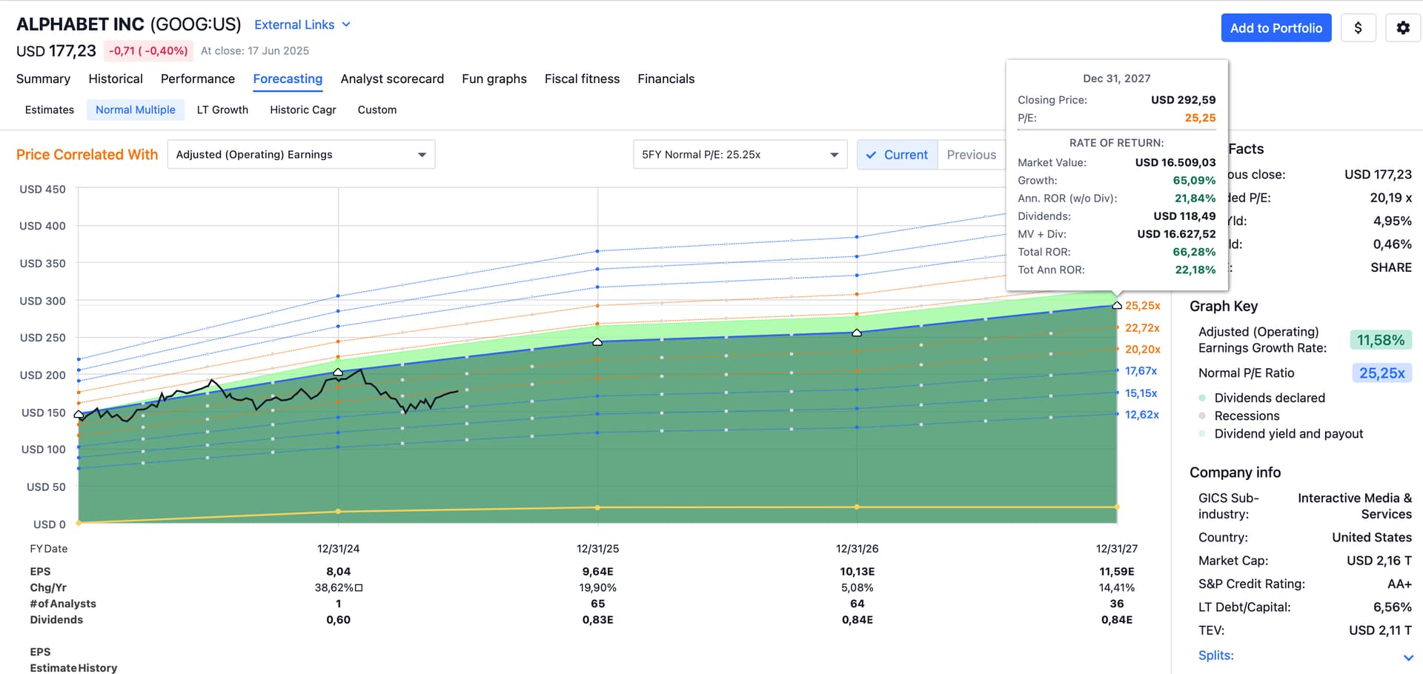
Task: Select the Custom sub-tab
Action: tap(377, 110)
